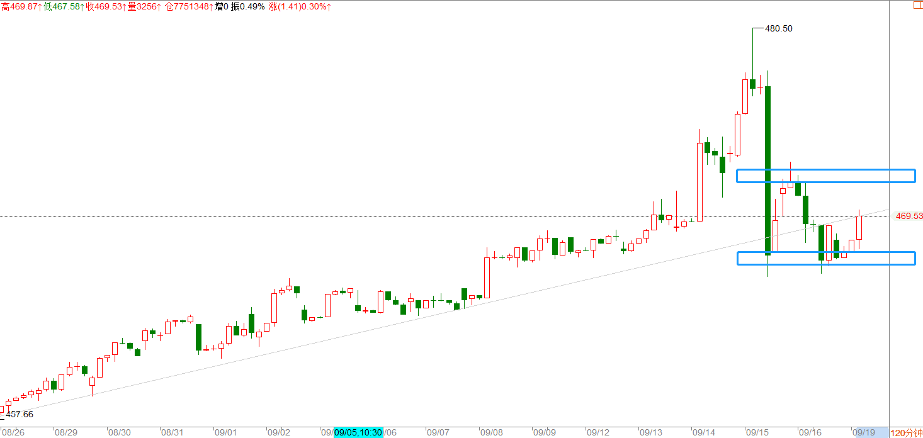Click the 低467.58 low value

pyautogui.click(x=64, y=6)
